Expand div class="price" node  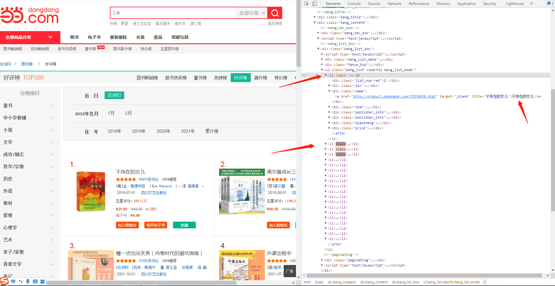pos(329,128)
